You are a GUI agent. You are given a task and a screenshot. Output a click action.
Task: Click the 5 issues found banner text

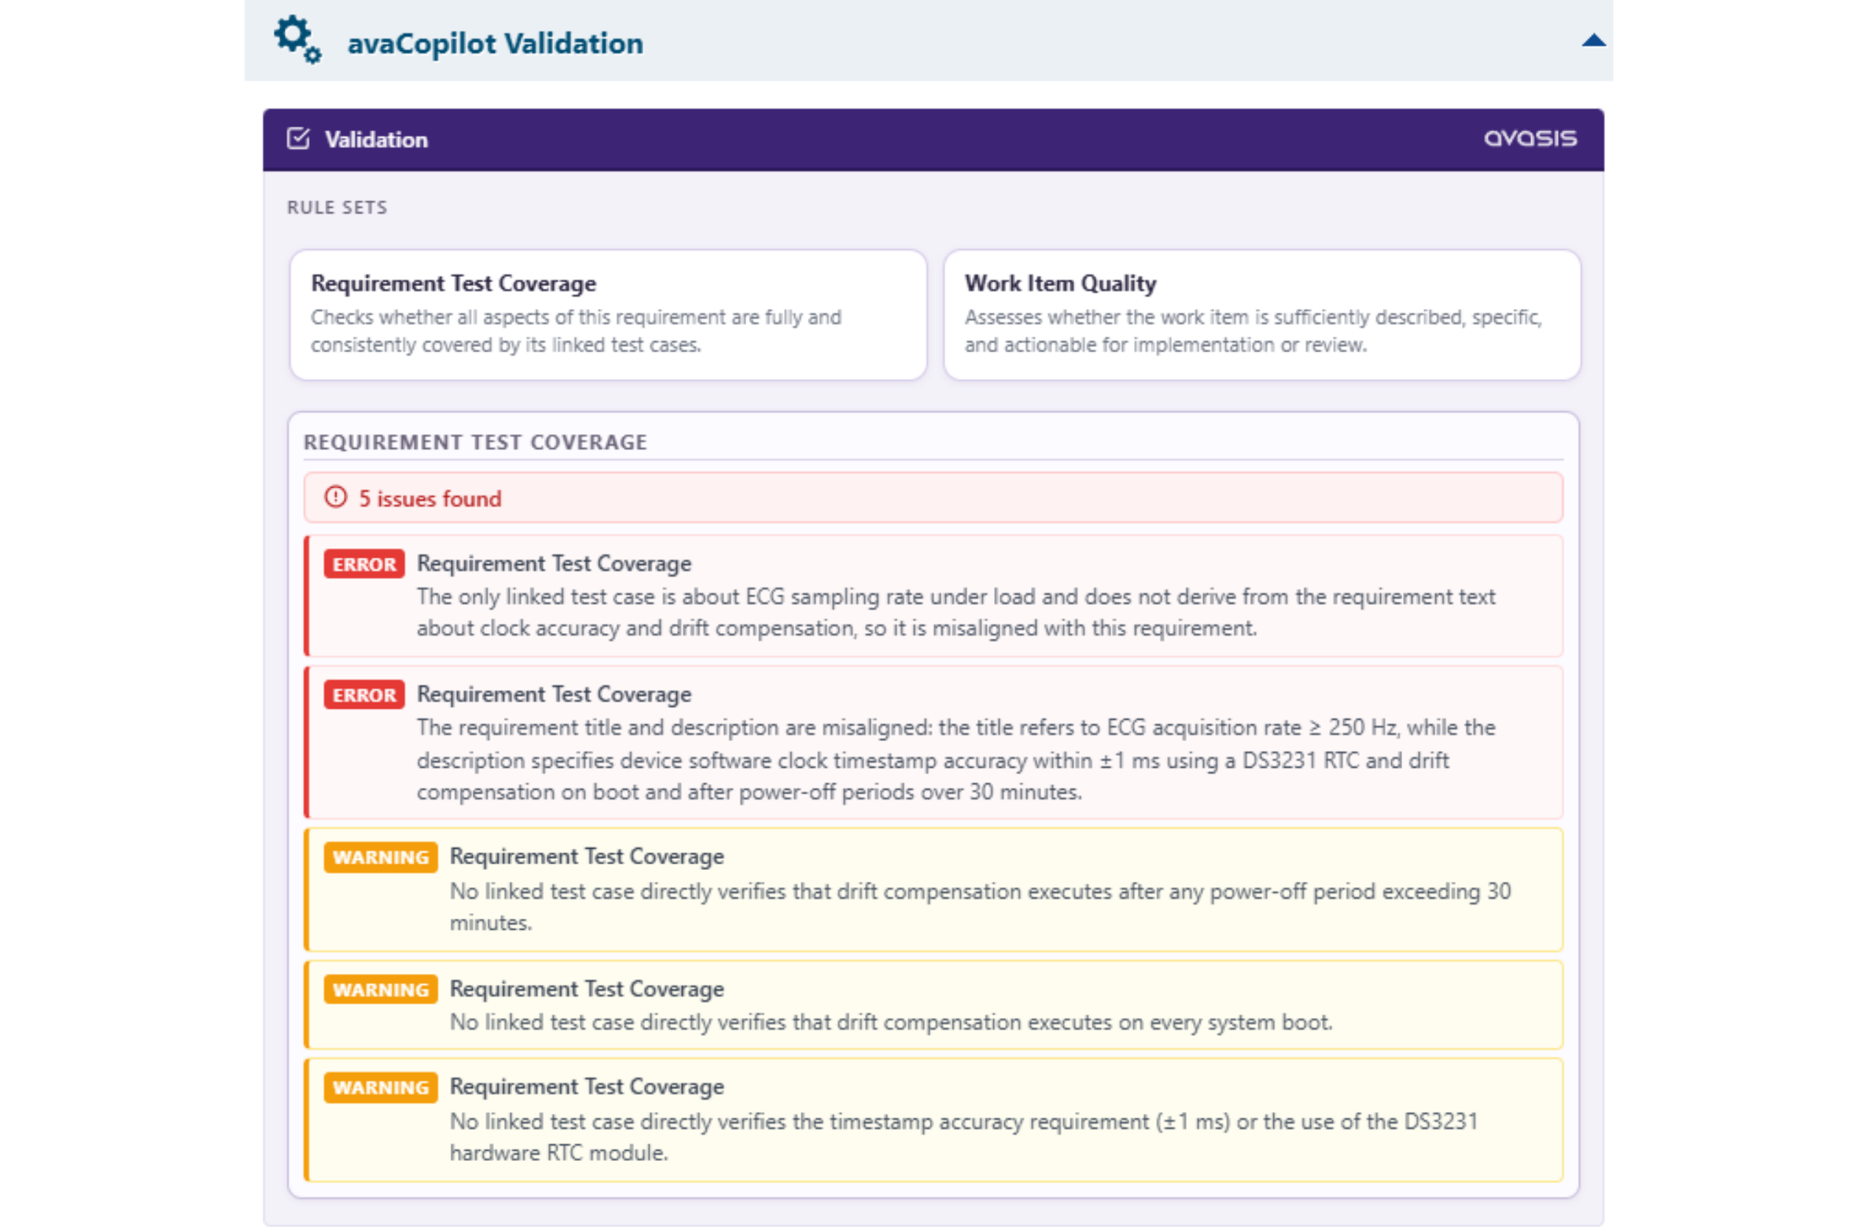click(x=429, y=499)
